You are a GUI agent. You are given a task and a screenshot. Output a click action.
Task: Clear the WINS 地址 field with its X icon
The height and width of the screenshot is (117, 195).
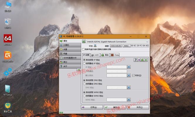[129, 100]
